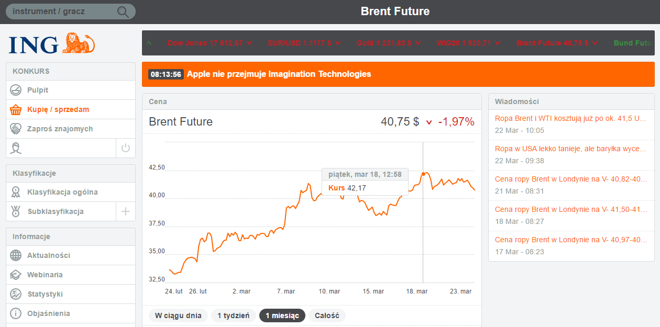
Task: Open Pulpit dashboard icon in sidebar
Action: click(16, 90)
